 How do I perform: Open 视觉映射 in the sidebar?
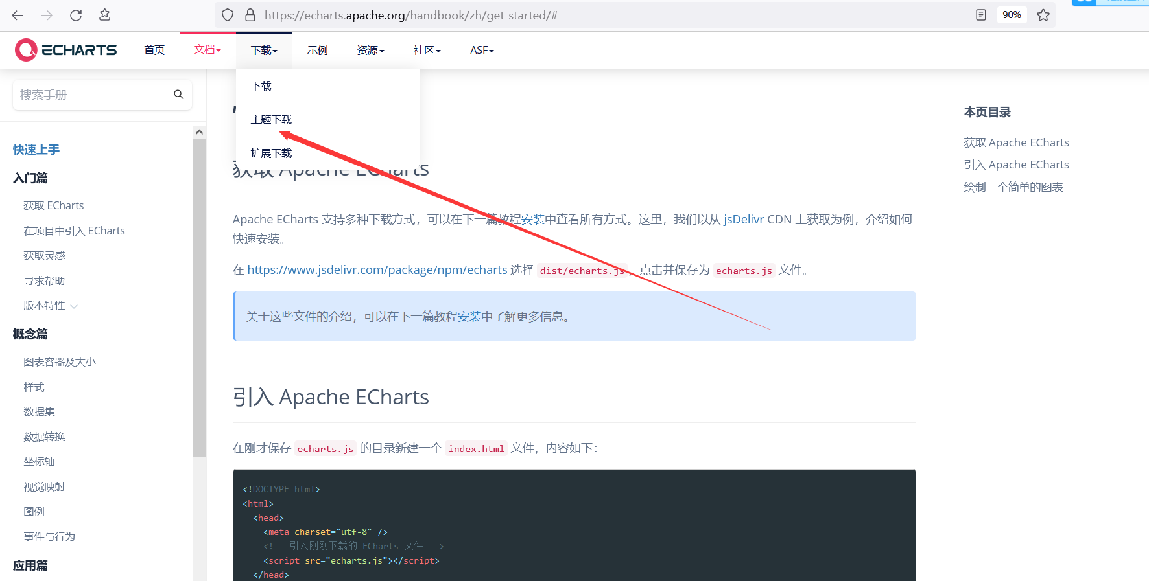point(44,486)
